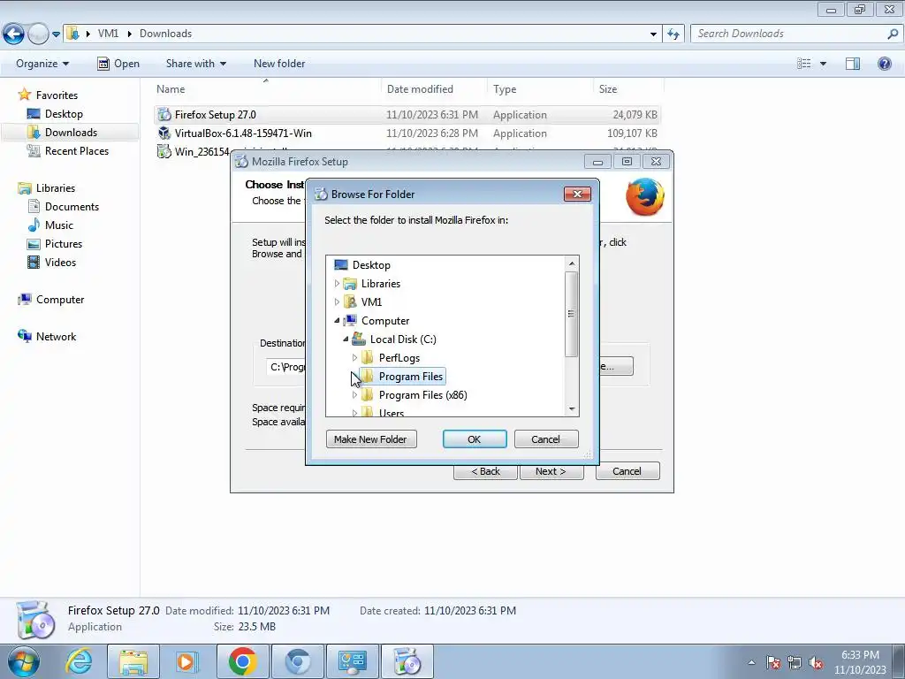Open Windows Media Player taskbar icon

(187, 661)
